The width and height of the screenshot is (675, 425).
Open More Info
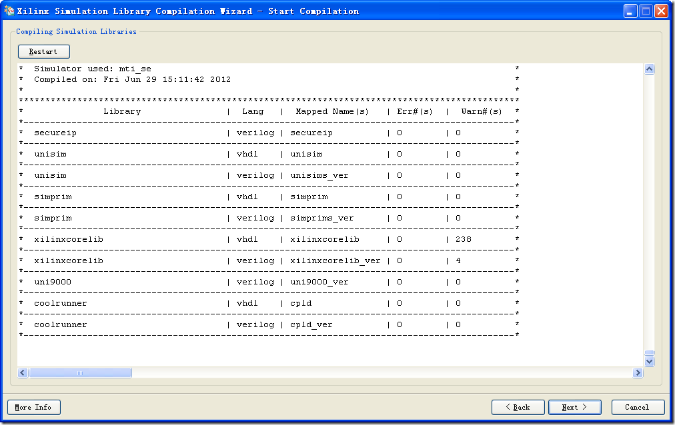(33, 407)
